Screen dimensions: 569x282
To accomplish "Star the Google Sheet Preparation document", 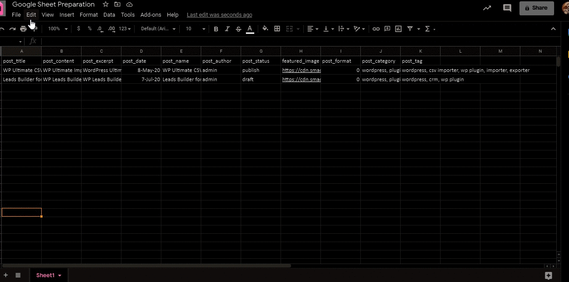I will (x=106, y=4).
